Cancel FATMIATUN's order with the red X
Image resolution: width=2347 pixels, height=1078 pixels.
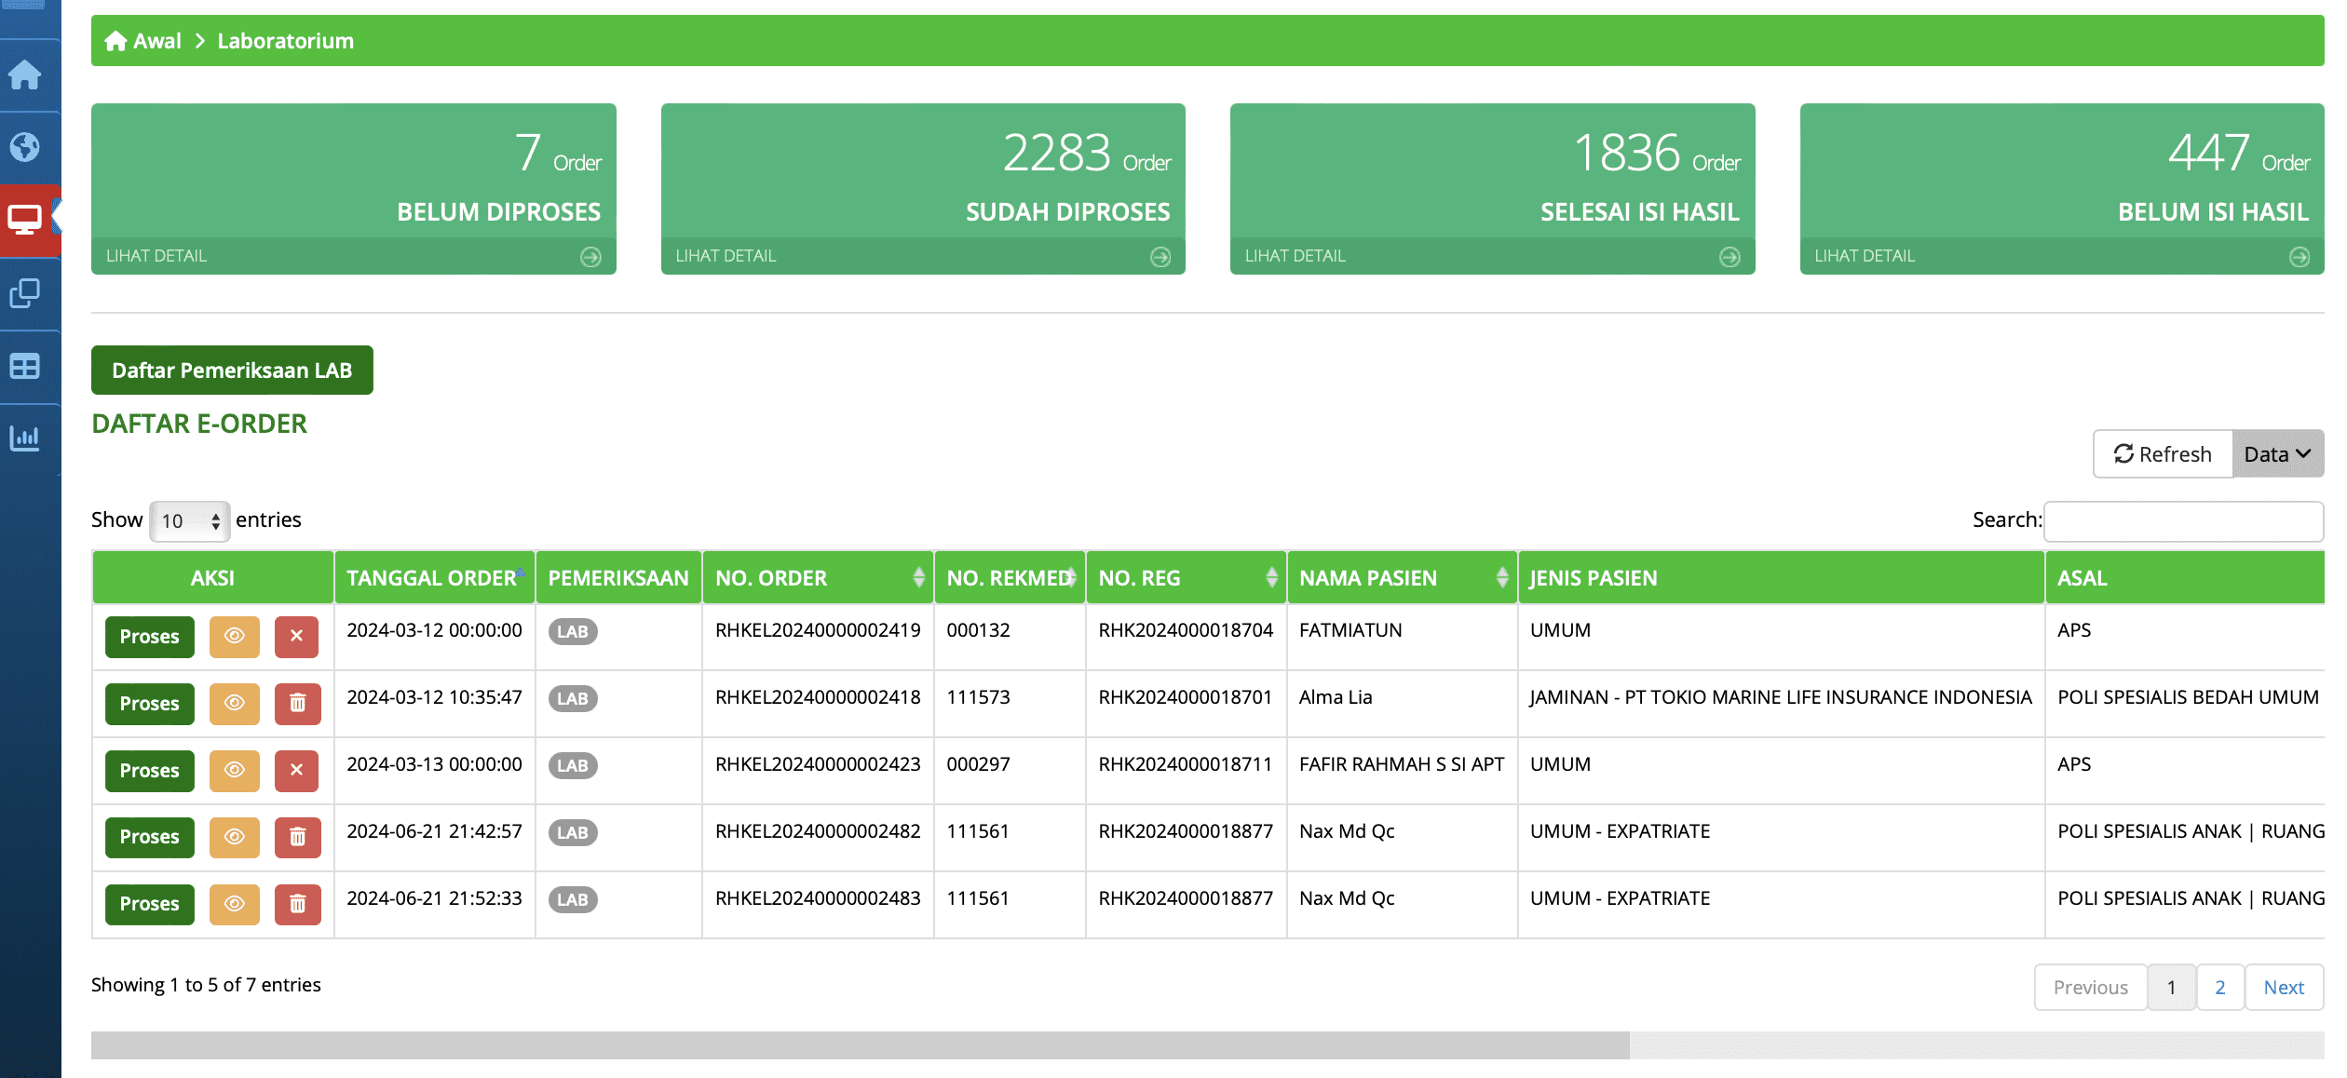coord(296,637)
